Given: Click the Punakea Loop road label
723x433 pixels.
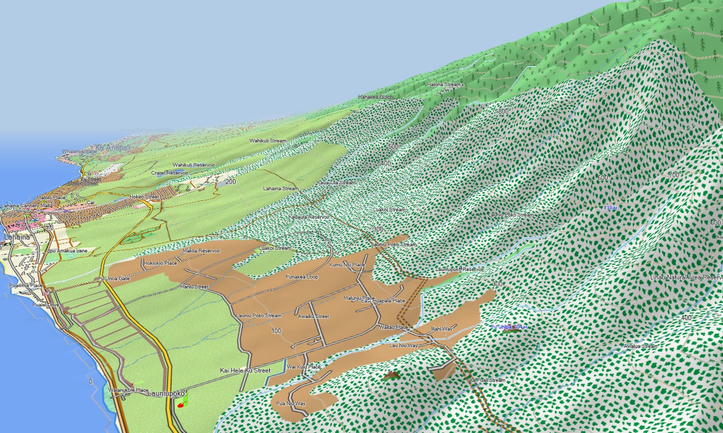Looking at the screenshot, I should 302,276.
